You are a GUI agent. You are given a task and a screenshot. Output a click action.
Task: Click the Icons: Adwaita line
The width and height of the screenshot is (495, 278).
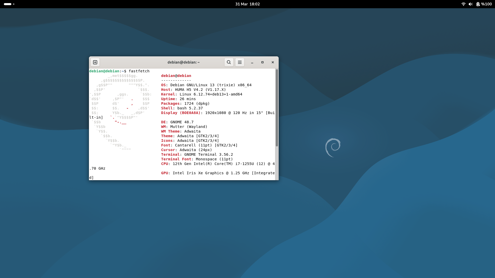pos(190,141)
